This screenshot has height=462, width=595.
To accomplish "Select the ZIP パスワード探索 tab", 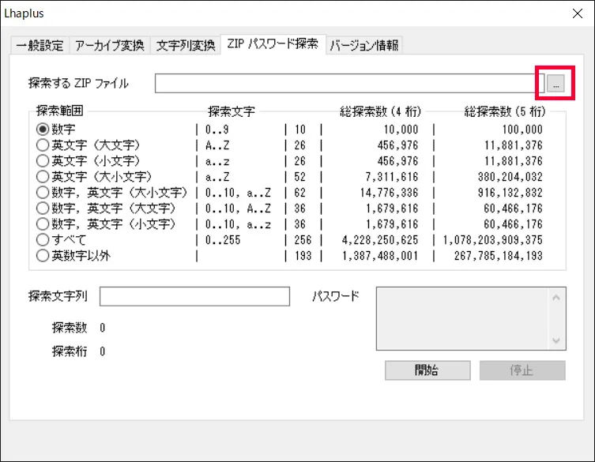I will click(x=273, y=44).
